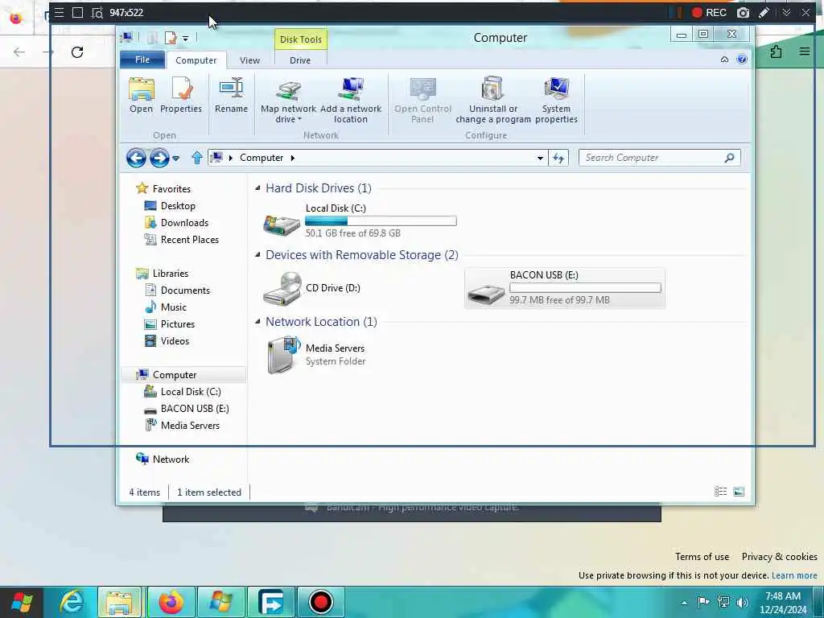This screenshot has width=824, height=618.
Task: Click the Terms of use link
Action: tap(702, 557)
